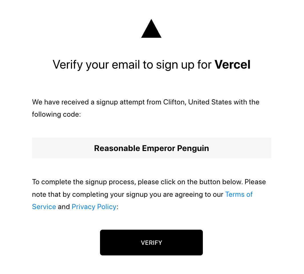This screenshot has width=304, height=274.
Task: Open the Privacy Policy link
Action: click(94, 207)
